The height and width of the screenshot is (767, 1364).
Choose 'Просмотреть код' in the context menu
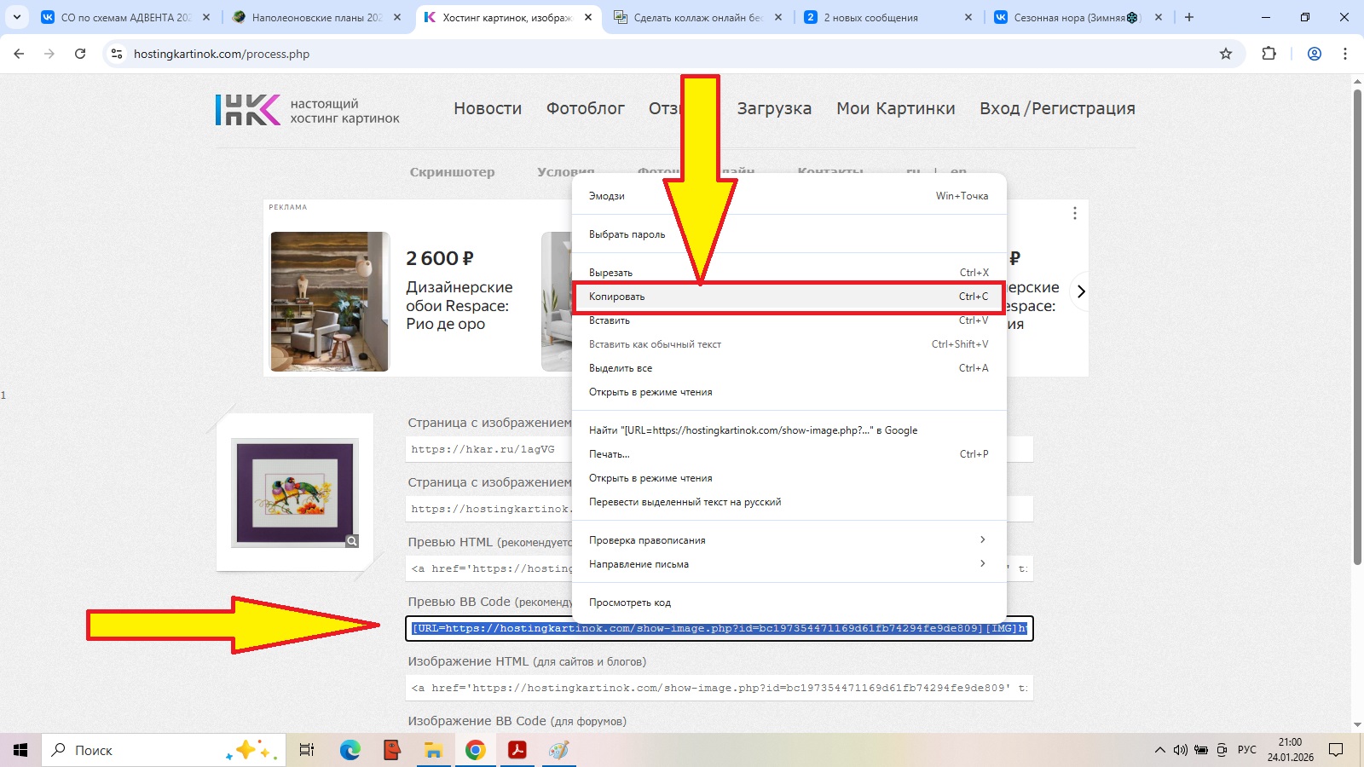click(x=789, y=603)
